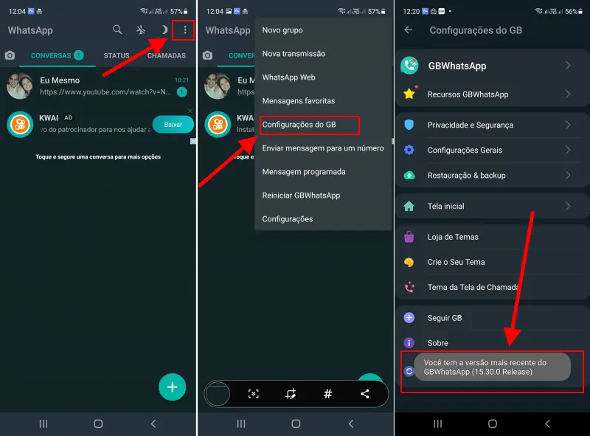
Task: Tap the plus icon for Seguir GB
Action: (409, 318)
